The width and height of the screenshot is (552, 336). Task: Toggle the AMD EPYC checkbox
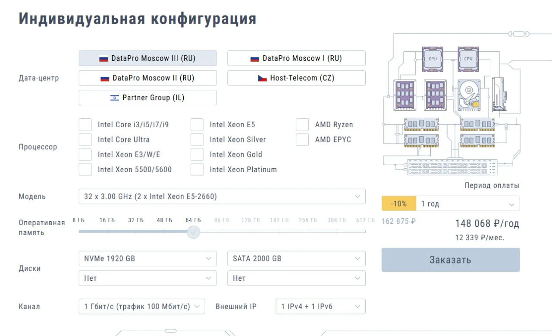302,139
